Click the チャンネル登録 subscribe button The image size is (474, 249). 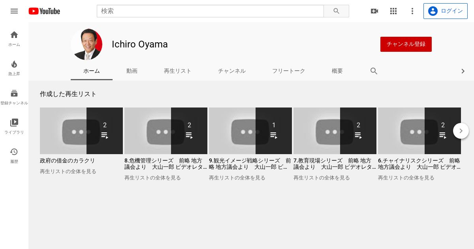406,44
